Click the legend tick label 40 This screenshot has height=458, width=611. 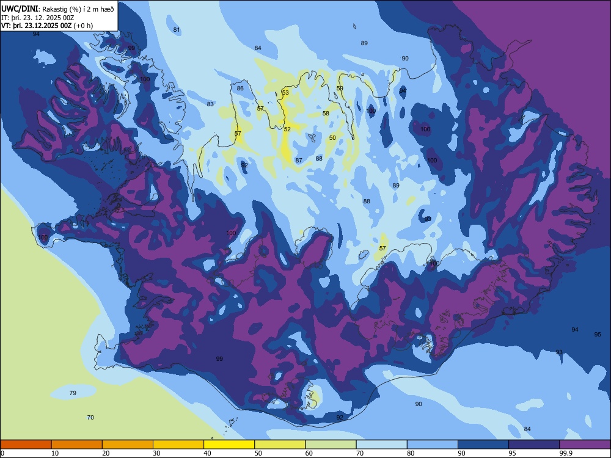207,453
